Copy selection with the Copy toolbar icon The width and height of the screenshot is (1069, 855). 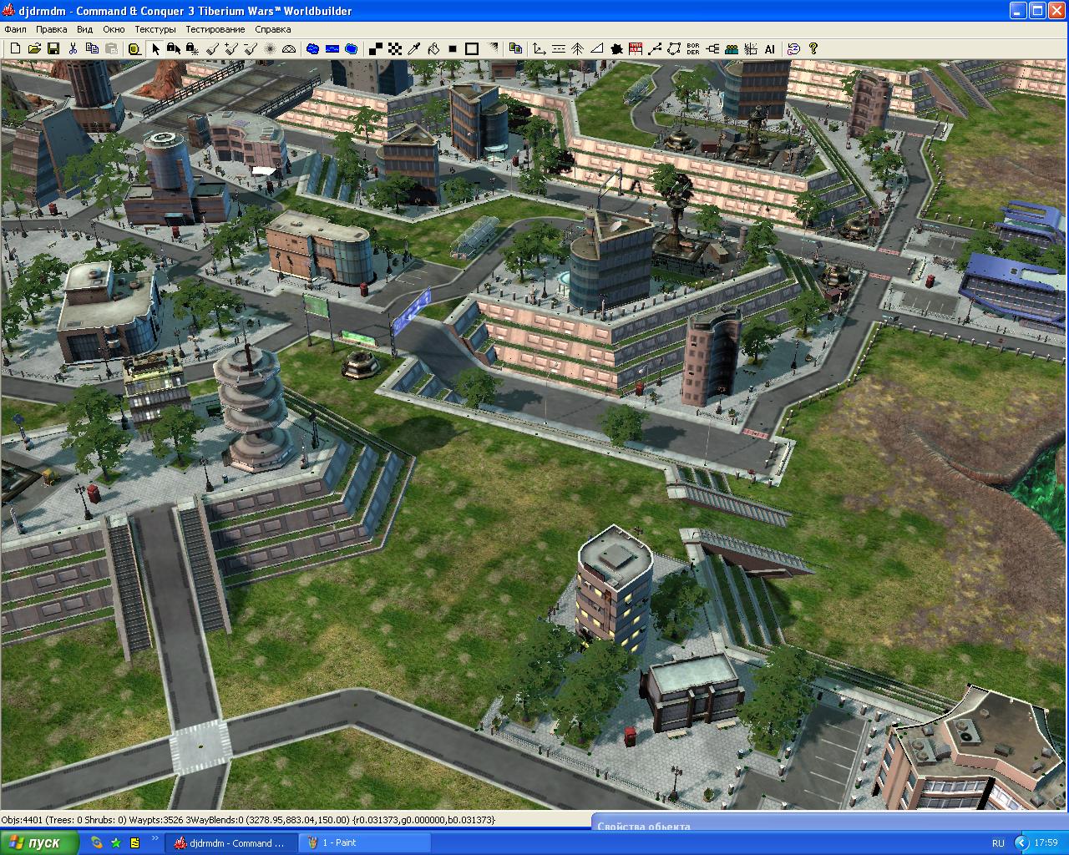tap(92, 49)
